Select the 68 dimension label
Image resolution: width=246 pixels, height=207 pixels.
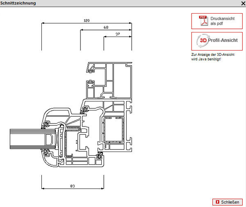[106, 27]
